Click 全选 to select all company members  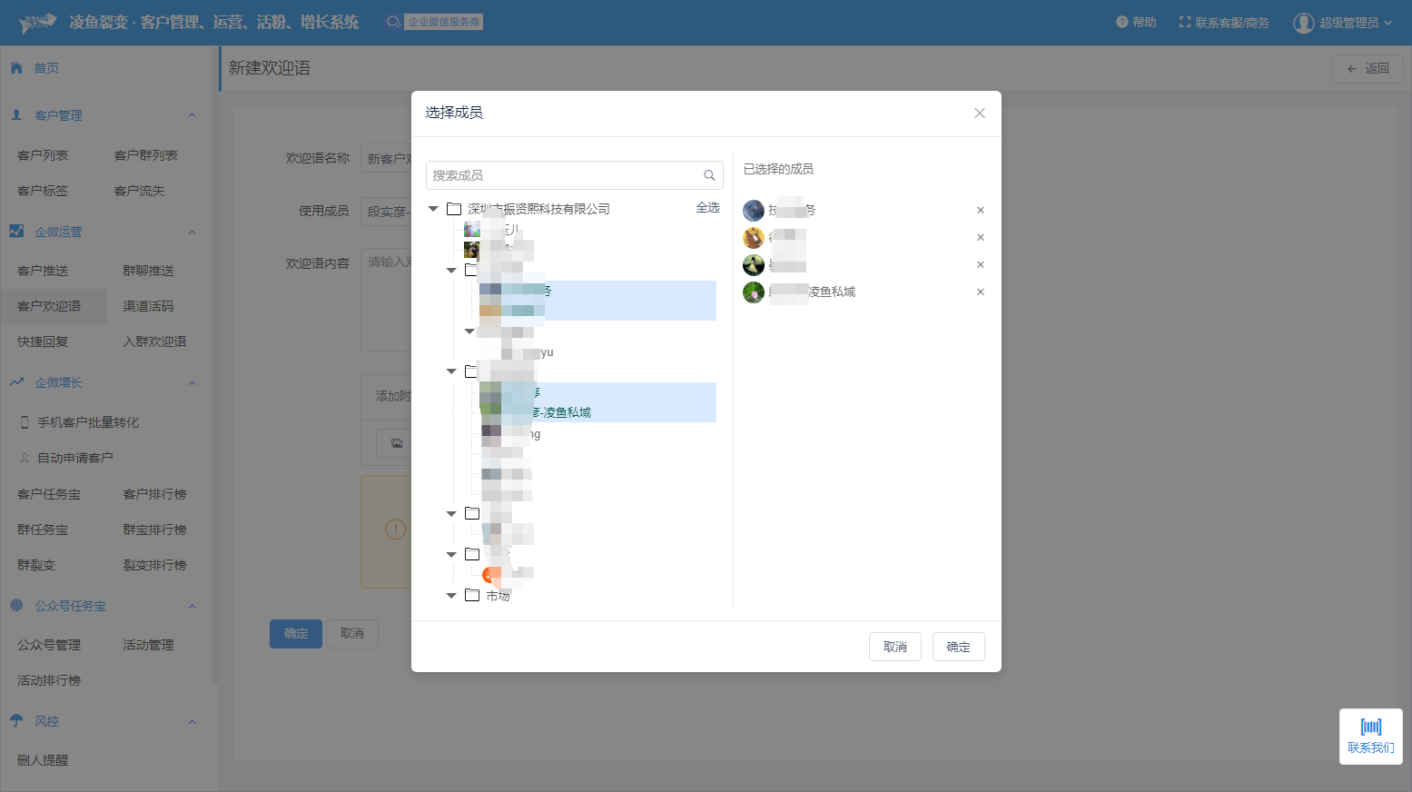(707, 208)
